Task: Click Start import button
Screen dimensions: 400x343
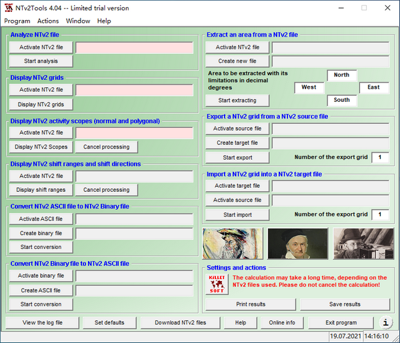Action: (237, 215)
